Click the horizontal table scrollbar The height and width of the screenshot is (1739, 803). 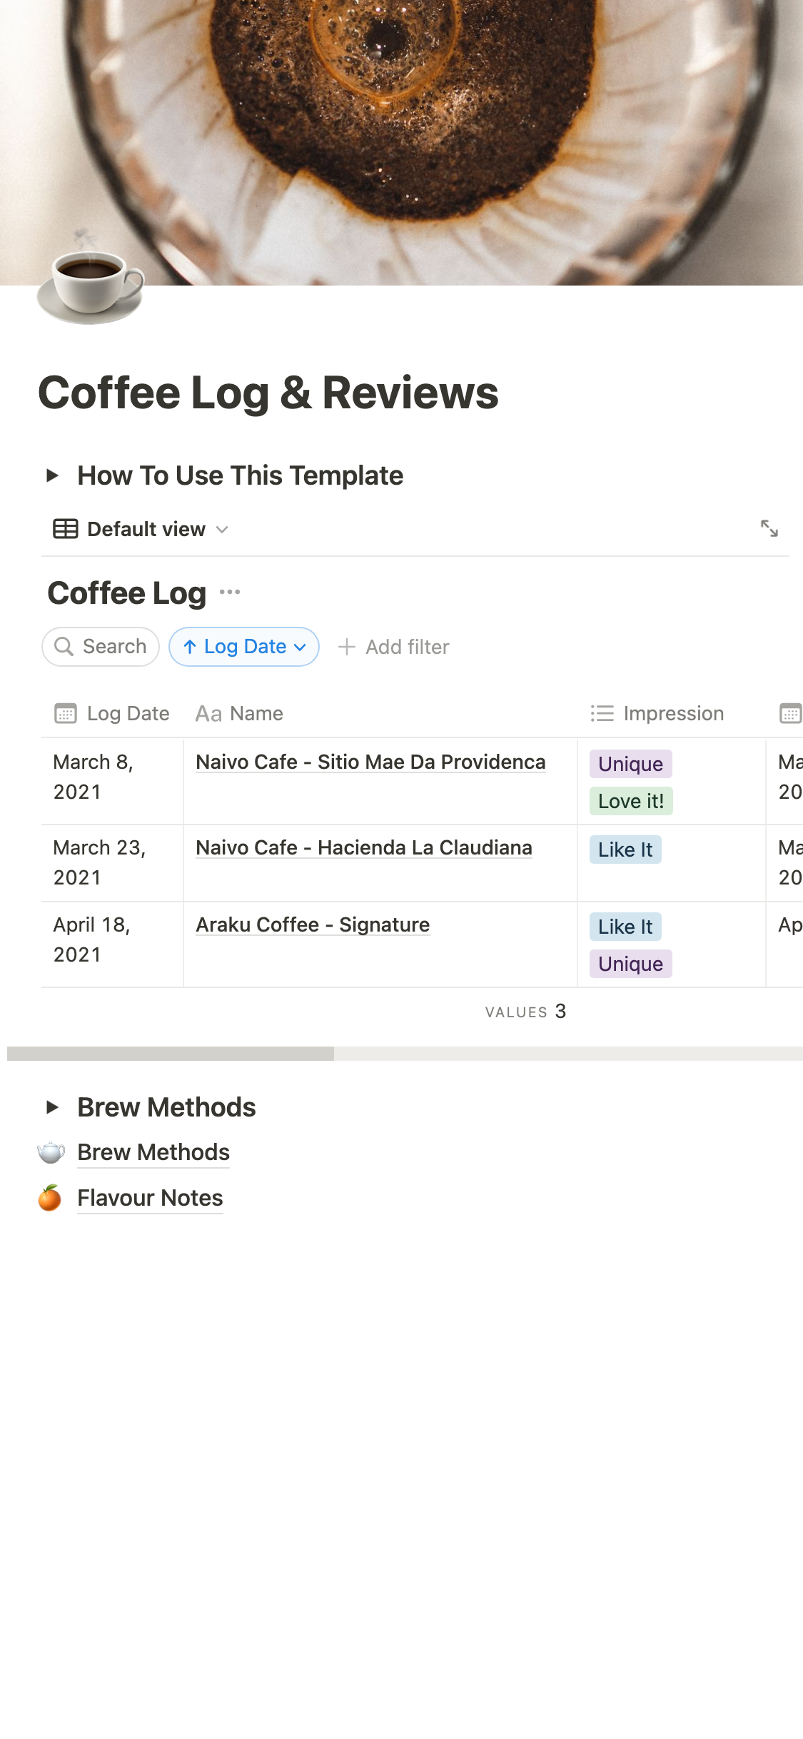171,1054
